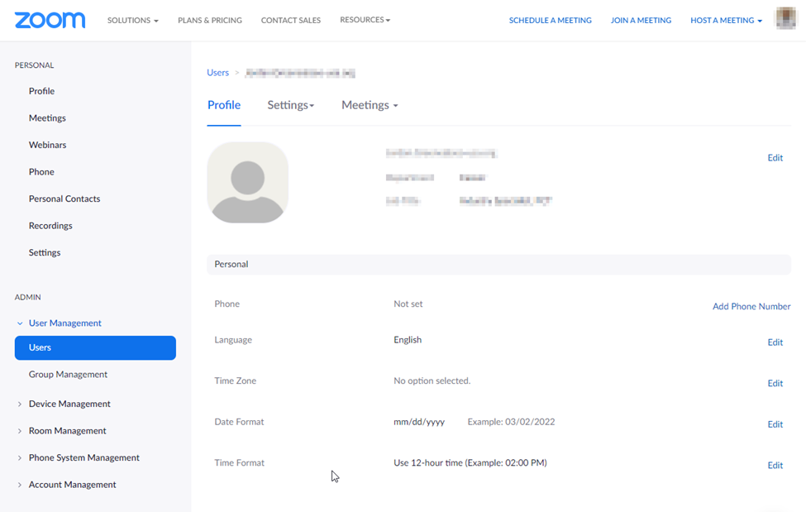Viewport: 806px width, 512px height.
Task: Edit the Date Format setting
Action: coord(775,424)
